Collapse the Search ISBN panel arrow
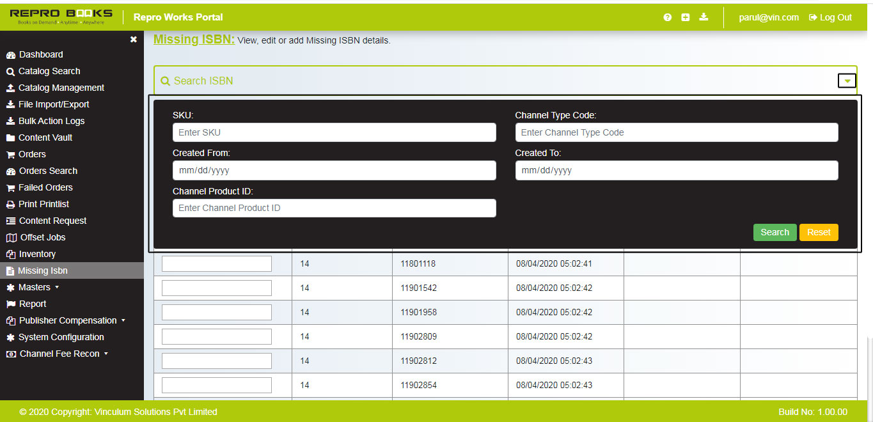The image size is (873, 422). click(846, 81)
